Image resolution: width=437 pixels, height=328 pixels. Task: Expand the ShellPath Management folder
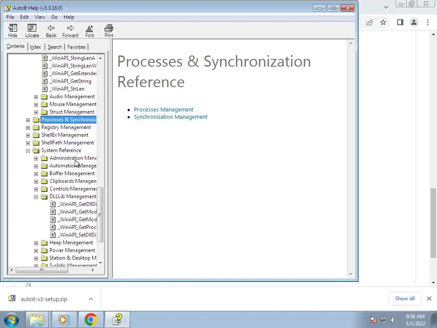point(28,143)
